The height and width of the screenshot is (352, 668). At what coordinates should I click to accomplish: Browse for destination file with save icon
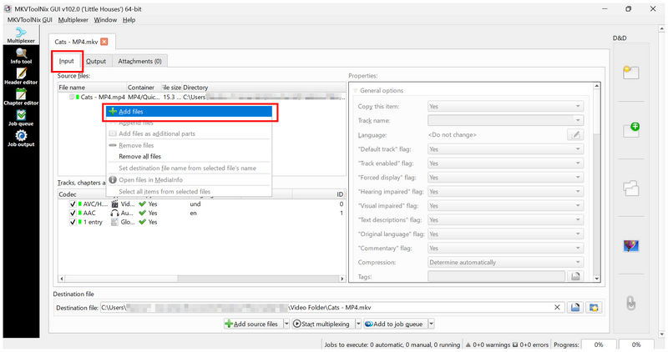point(575,307)
